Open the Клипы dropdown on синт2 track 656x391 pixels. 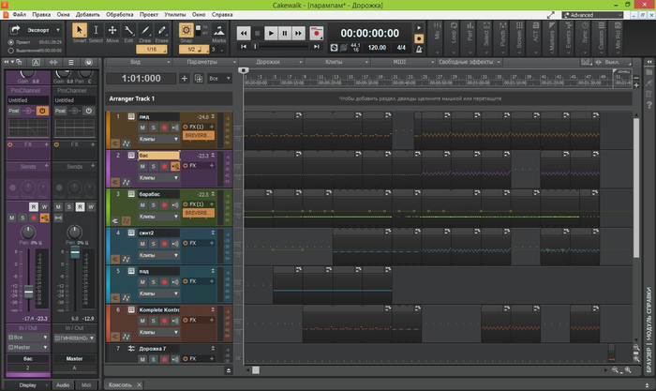point(159,255)
